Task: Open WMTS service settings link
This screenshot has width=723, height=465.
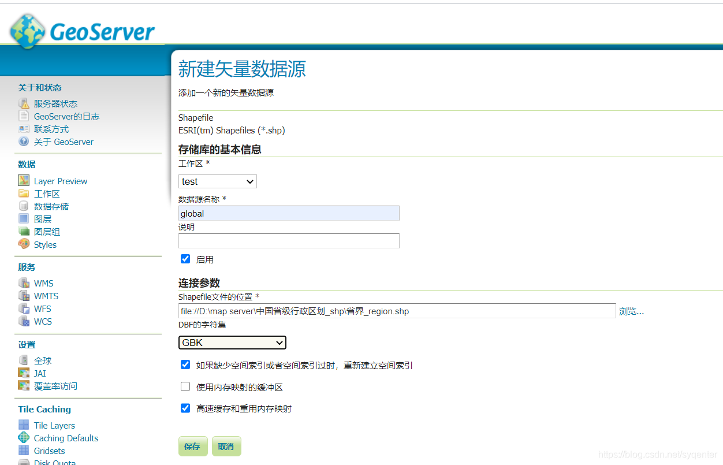Action: coord(46,296)
